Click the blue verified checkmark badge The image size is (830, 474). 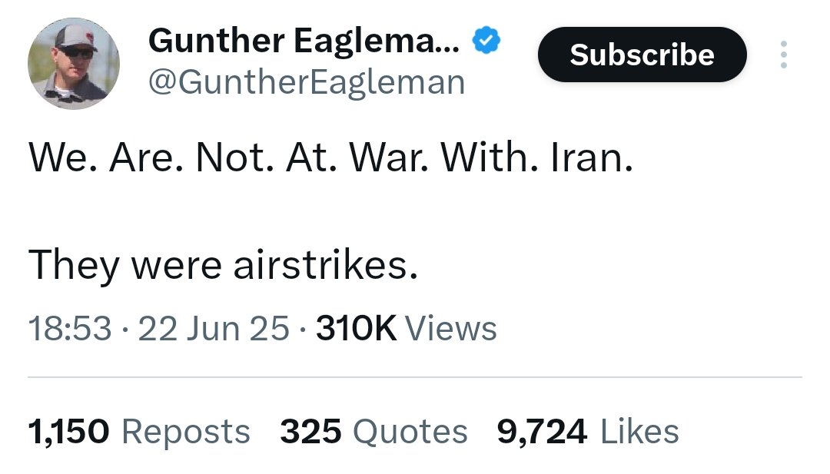click(486, 41)
